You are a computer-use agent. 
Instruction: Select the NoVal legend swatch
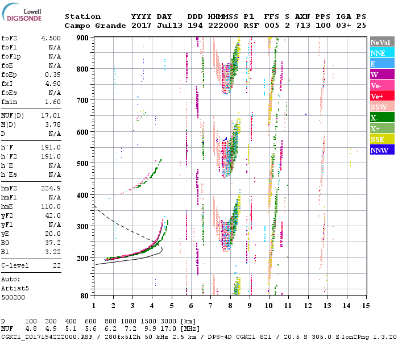[382, 42]
